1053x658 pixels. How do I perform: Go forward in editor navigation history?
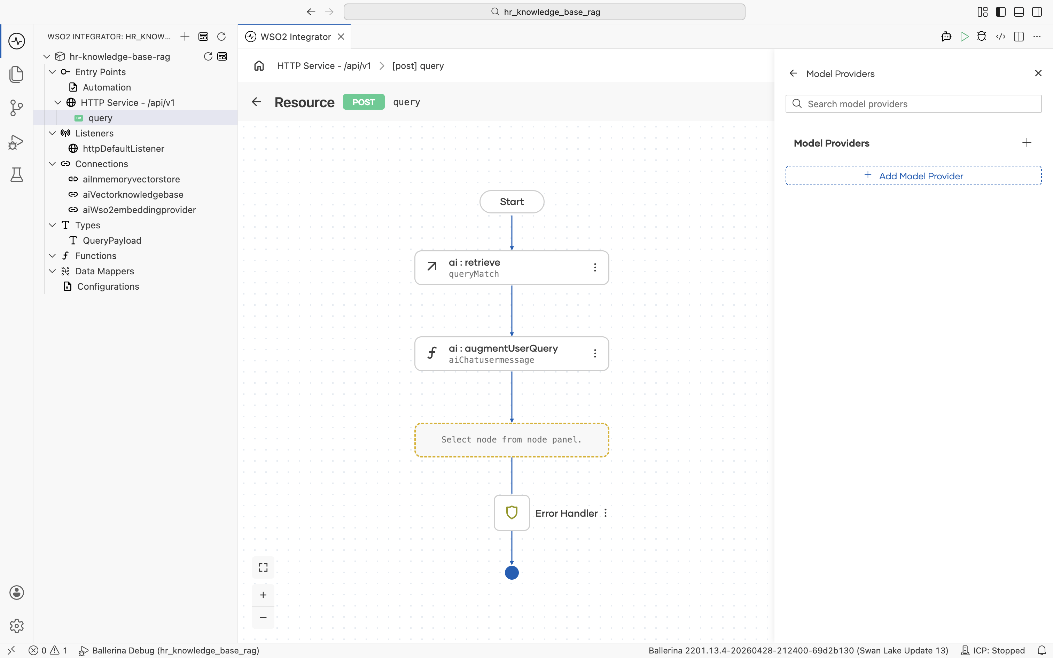point(329,12)
